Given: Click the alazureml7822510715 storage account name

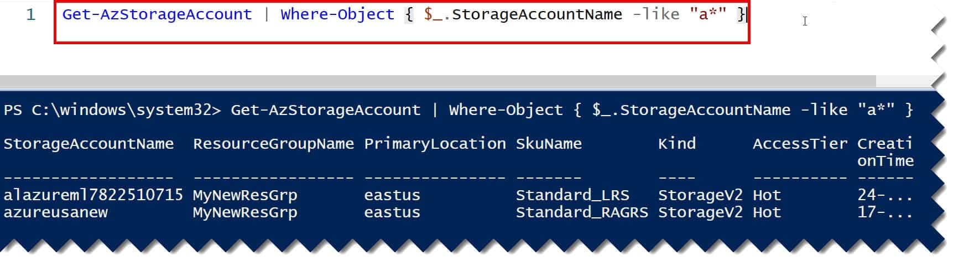Looking at the screenshot, I should tap(93, 195).
